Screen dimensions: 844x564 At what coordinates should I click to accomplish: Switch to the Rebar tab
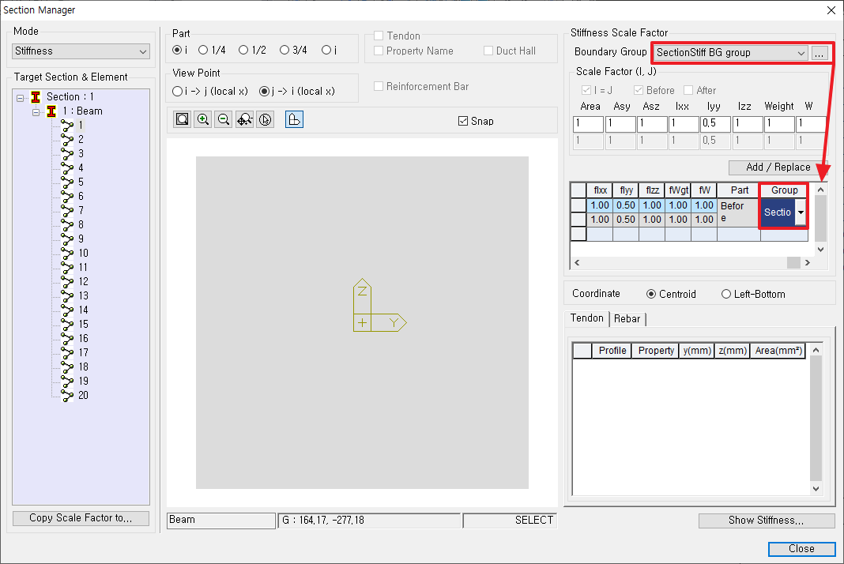coord(627,318)
